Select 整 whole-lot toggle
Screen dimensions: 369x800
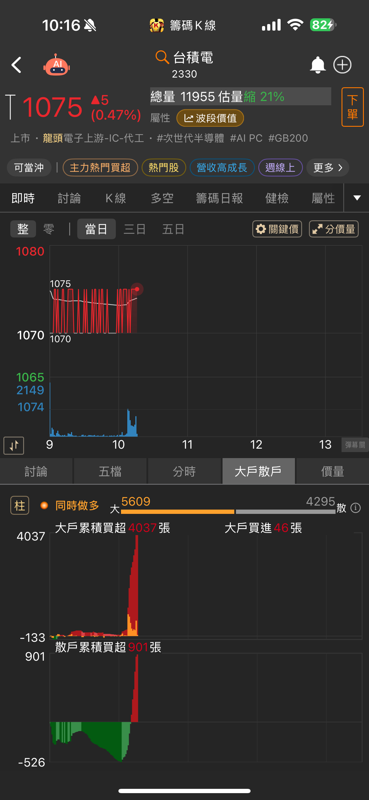(23, 229)
